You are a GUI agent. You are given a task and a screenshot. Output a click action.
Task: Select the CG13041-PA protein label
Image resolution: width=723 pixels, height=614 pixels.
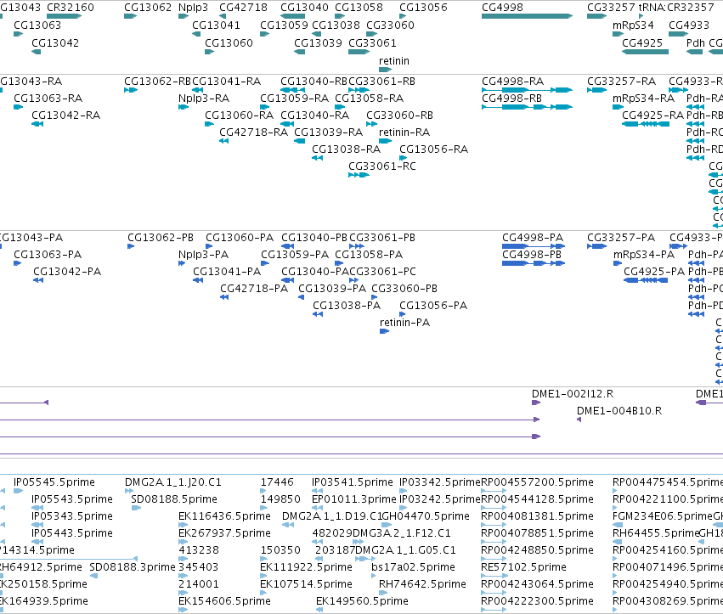click(227, 272)
